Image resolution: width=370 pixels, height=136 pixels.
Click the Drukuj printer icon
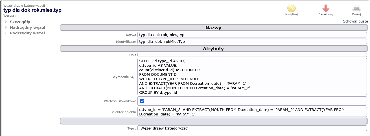coord(356,8)
